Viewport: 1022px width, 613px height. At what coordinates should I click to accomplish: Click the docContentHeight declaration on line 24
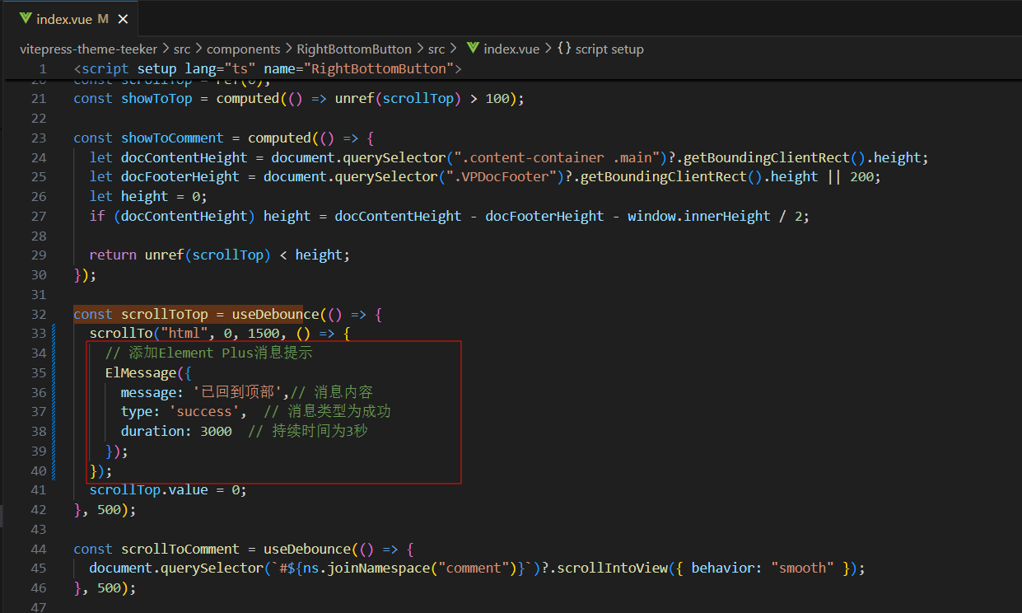click(184, 157)
